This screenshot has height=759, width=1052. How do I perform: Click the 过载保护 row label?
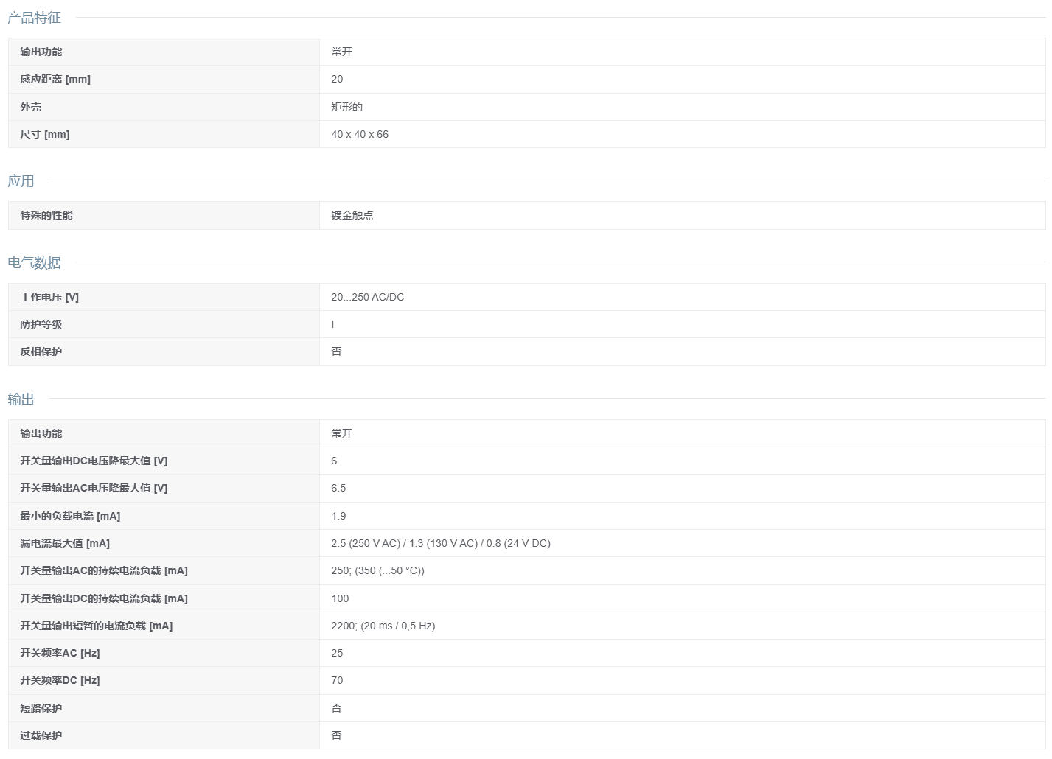click(41, 735)
